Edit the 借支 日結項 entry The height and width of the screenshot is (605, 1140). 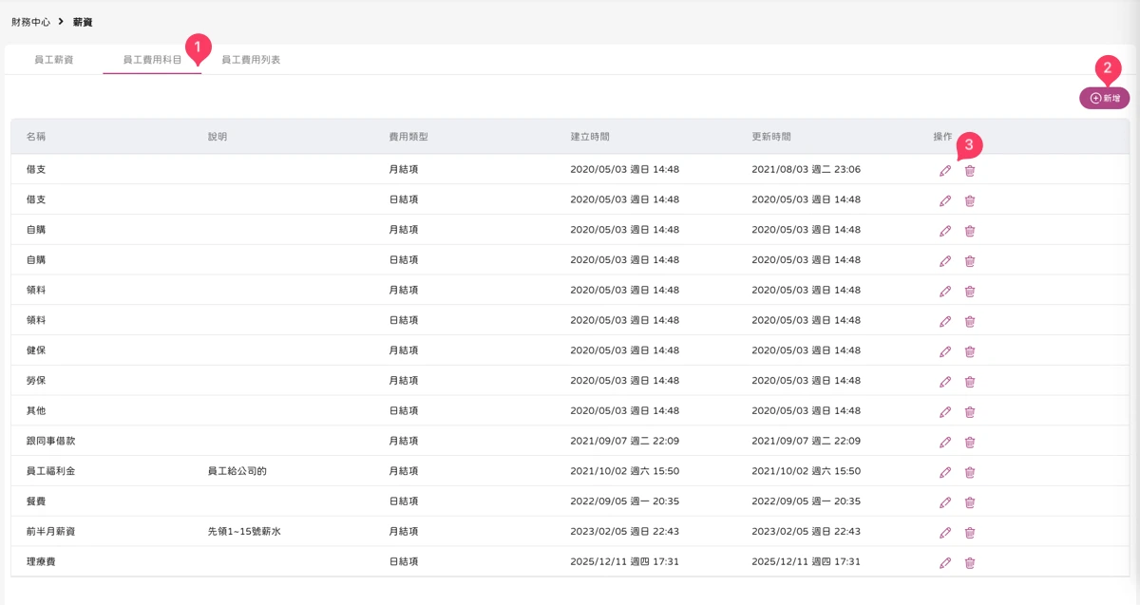tap(945, 200)
